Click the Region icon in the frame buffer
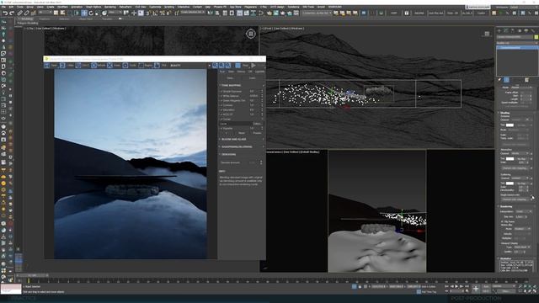This screenshot has width=539, height=303. [141, 66]
